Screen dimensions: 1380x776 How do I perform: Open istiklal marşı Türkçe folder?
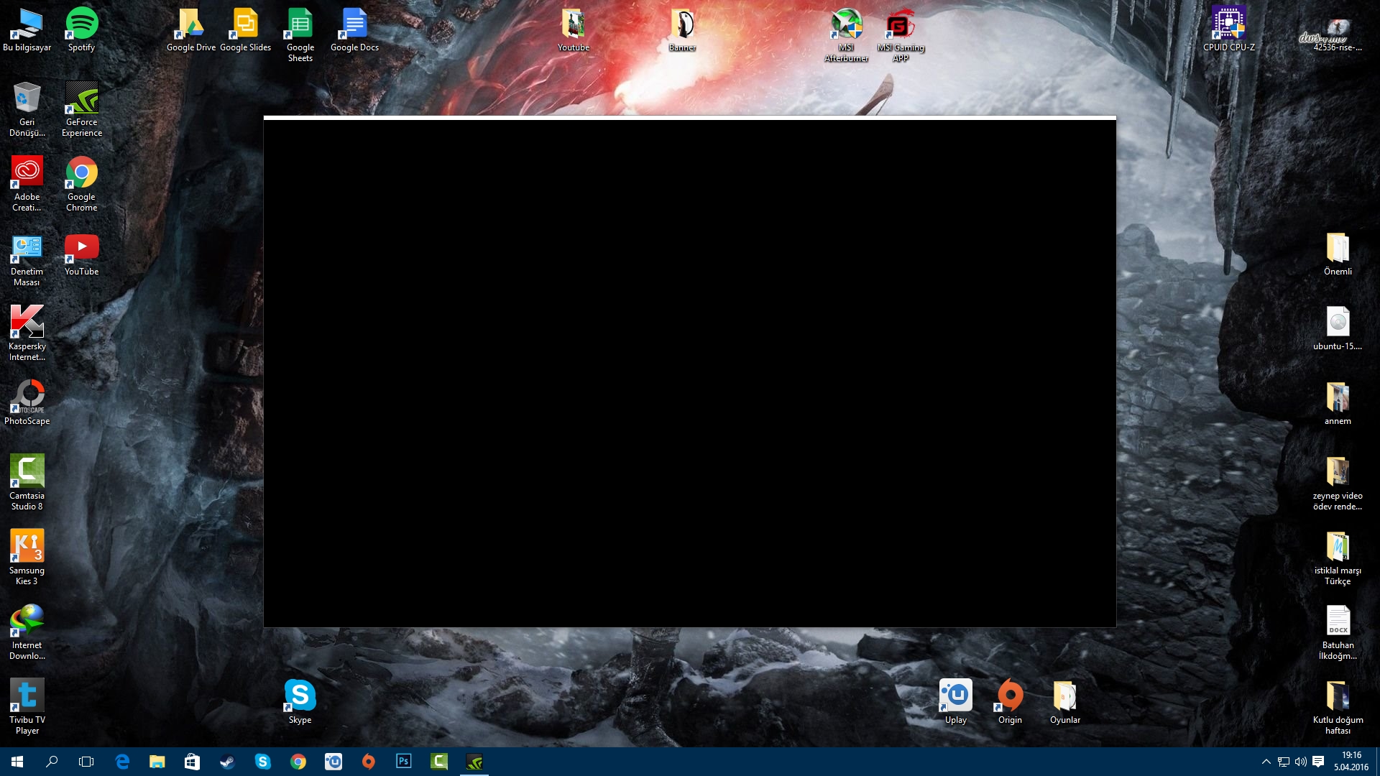(1338, 558)
